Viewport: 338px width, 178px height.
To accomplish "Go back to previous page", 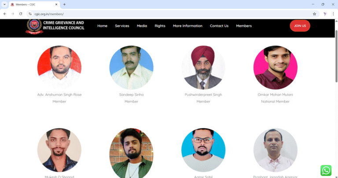I will 5,14.
